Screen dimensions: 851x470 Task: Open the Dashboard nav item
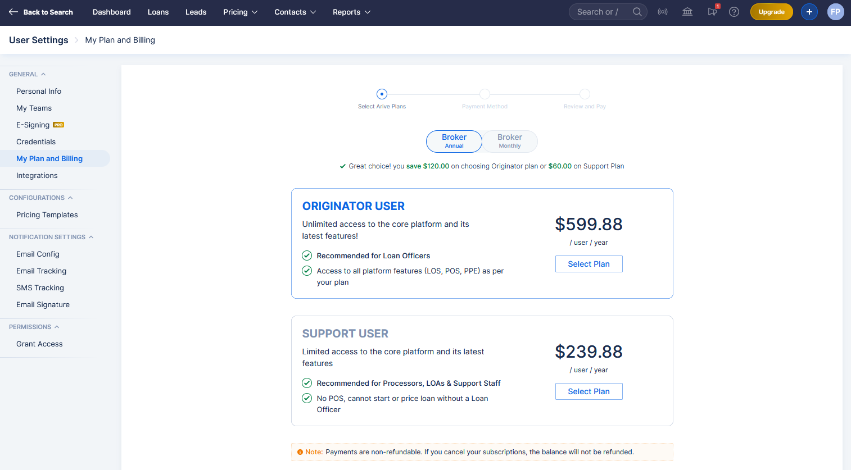[x=112, y=12]
